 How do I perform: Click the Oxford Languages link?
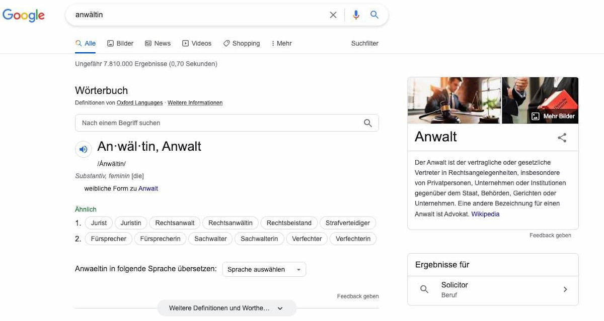(x=139, y=102)
